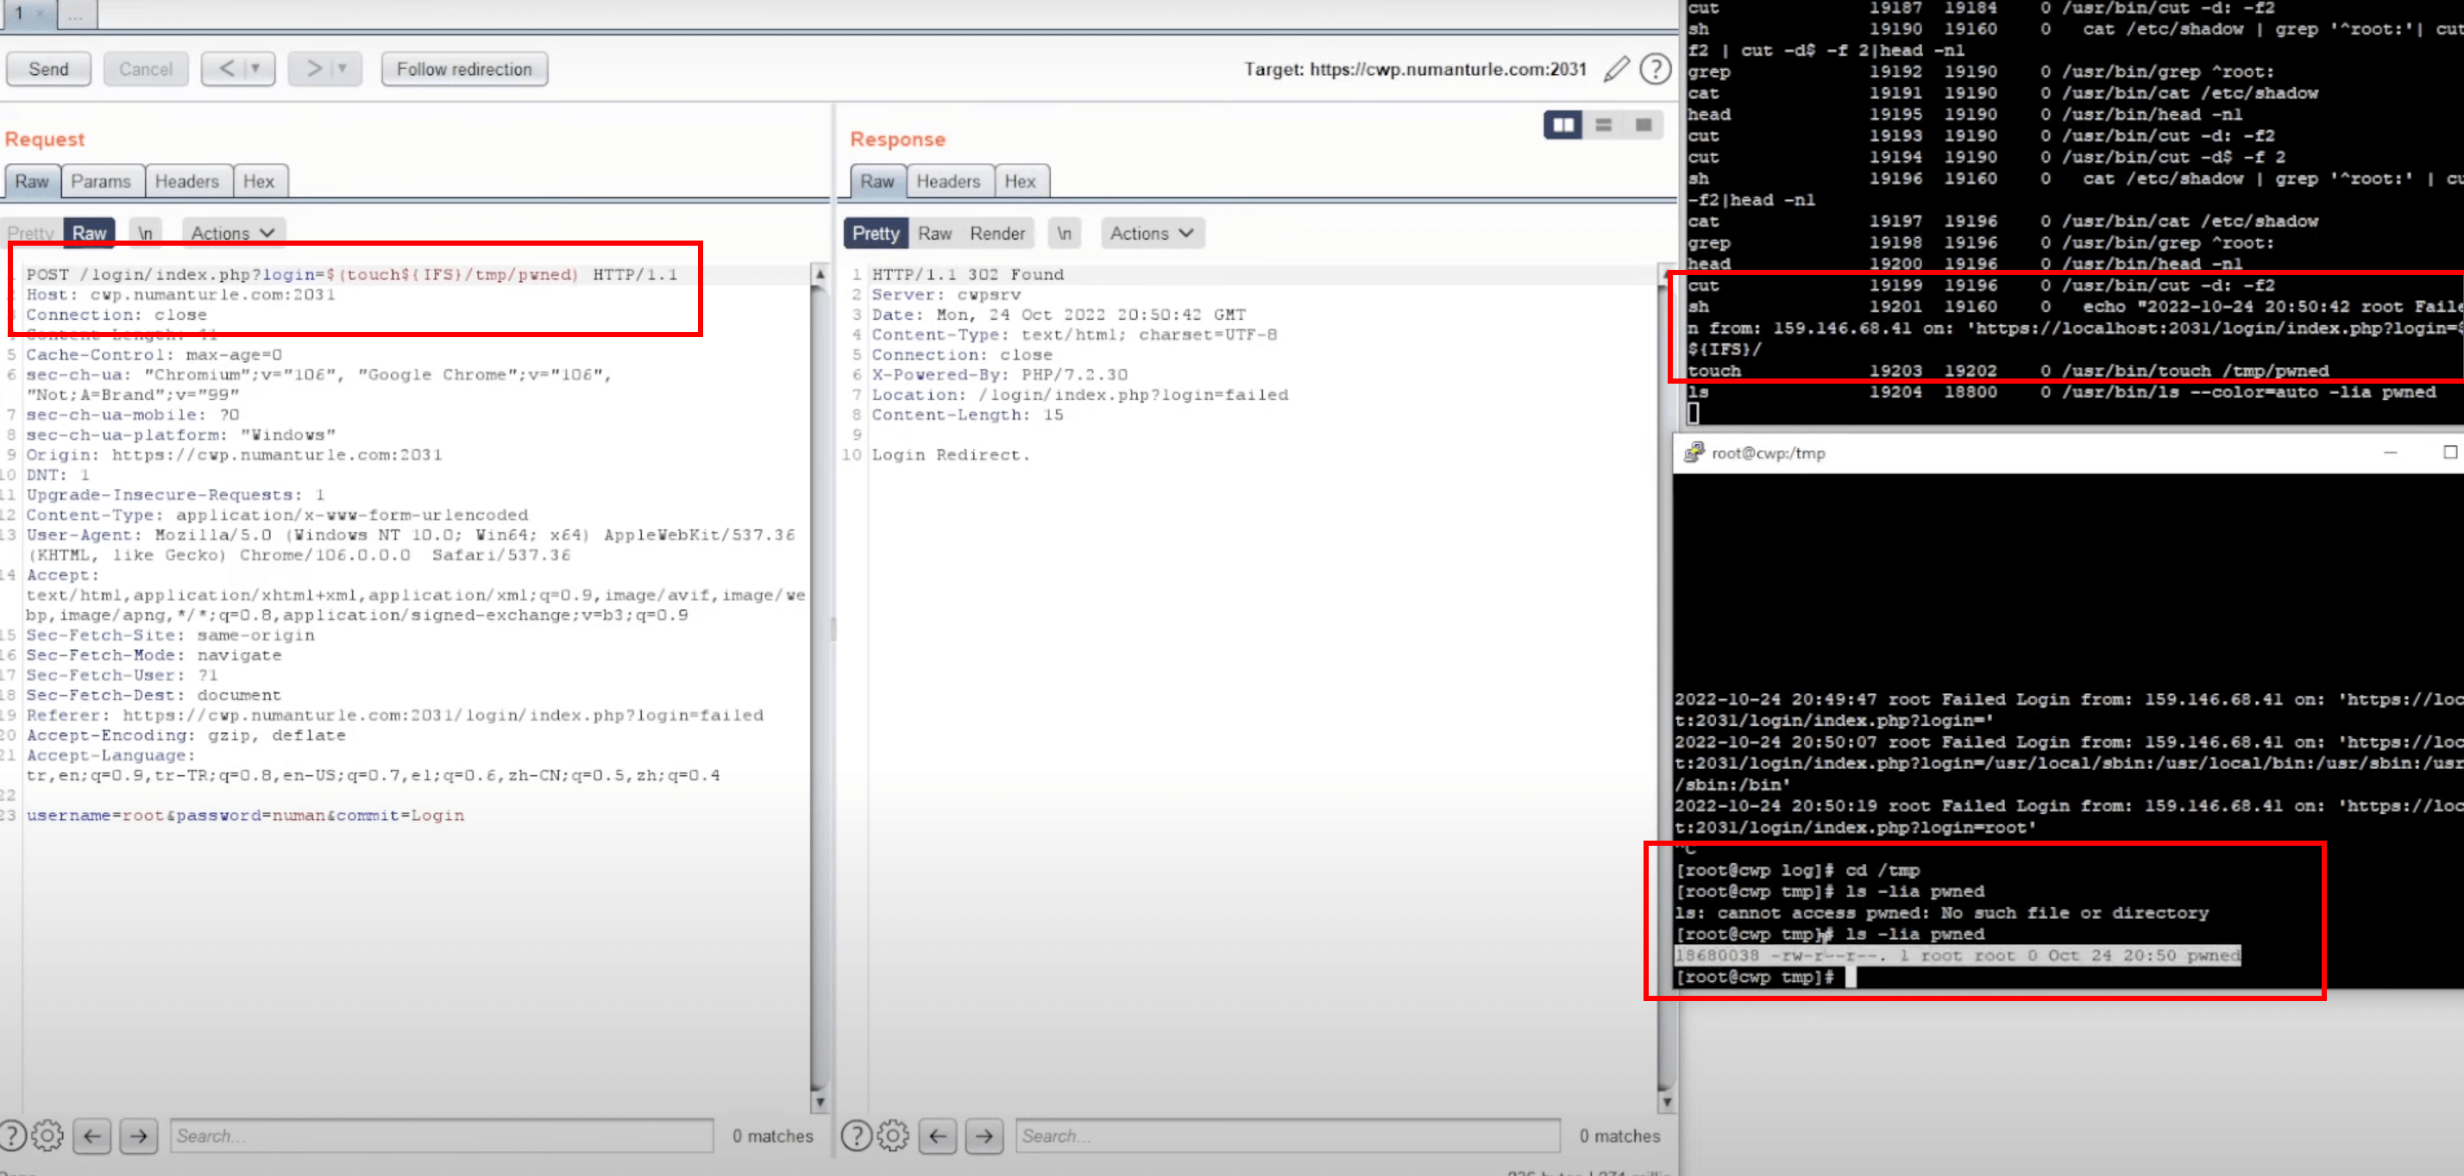
Task: Expand the response Actions dropdown
Action: [1152, 234]
